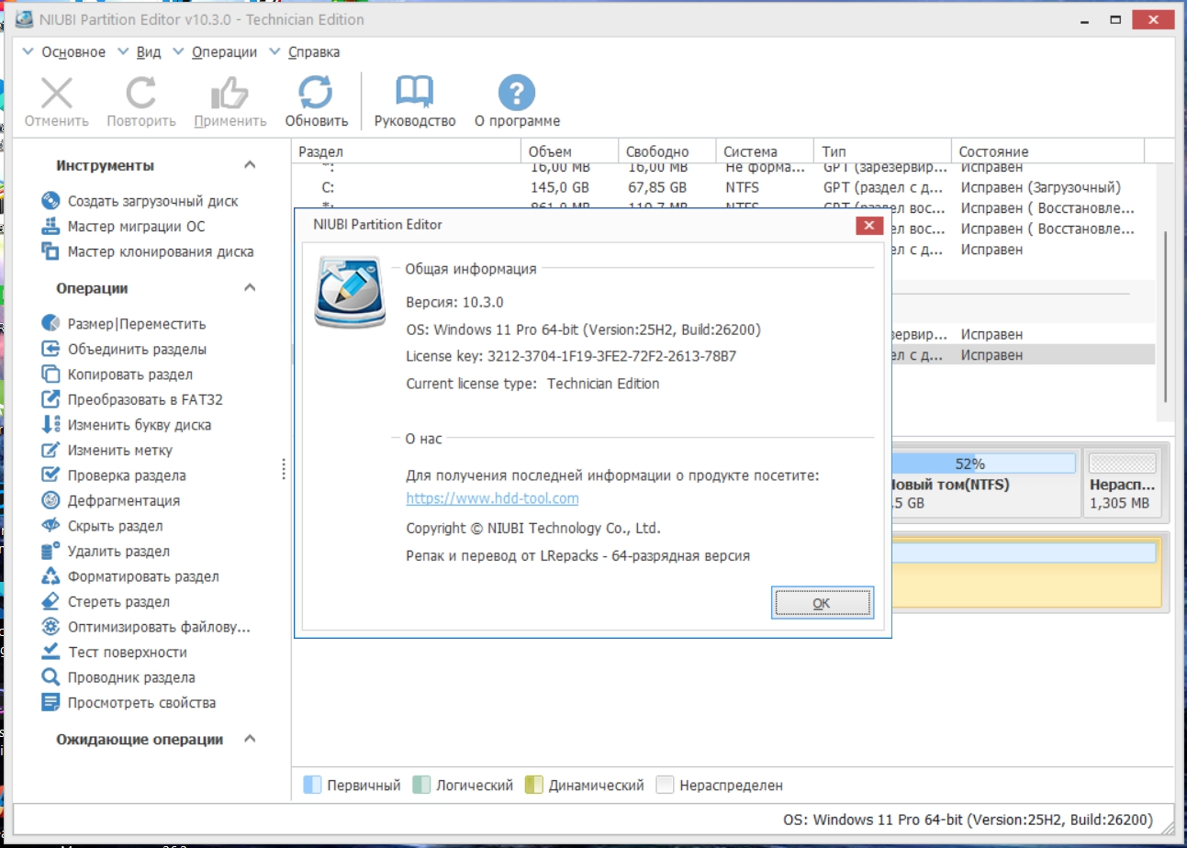Sort by the Система column header
This screenshot has height=848, width=1187.
point(765,151)
